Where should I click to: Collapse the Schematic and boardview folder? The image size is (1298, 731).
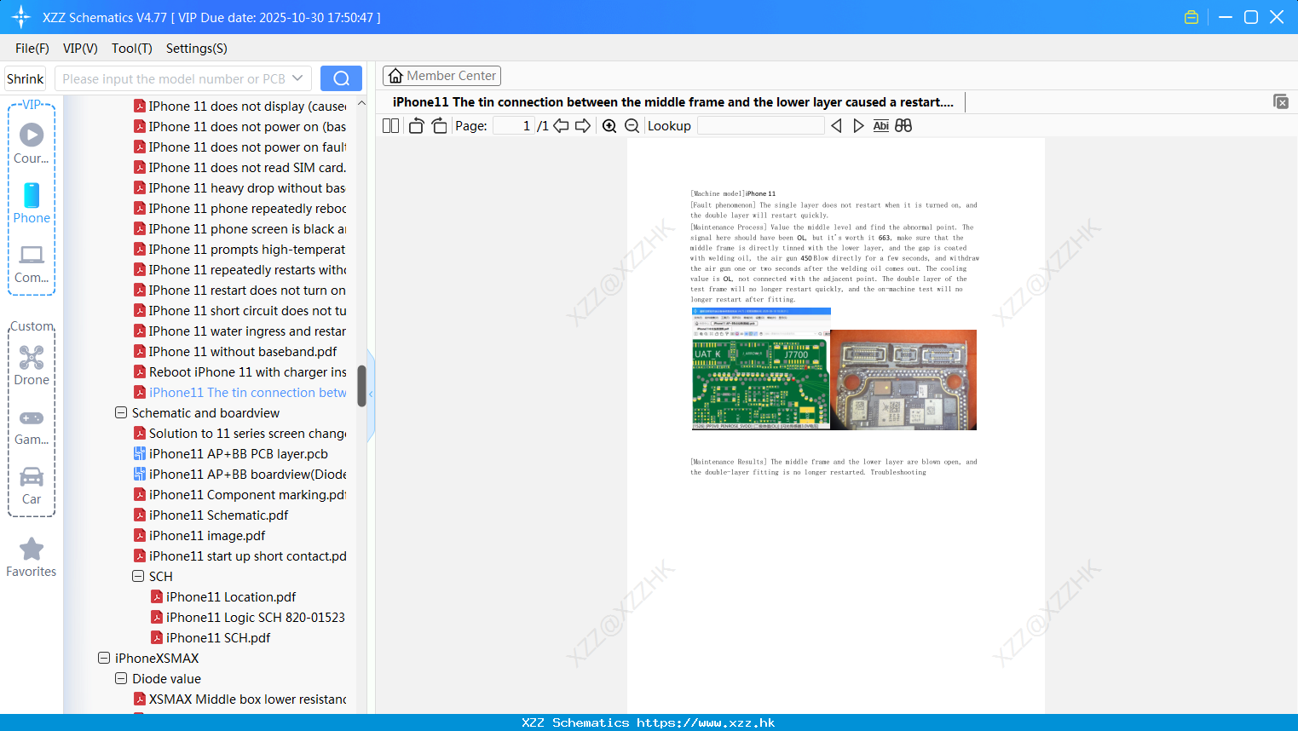point(121,412)
